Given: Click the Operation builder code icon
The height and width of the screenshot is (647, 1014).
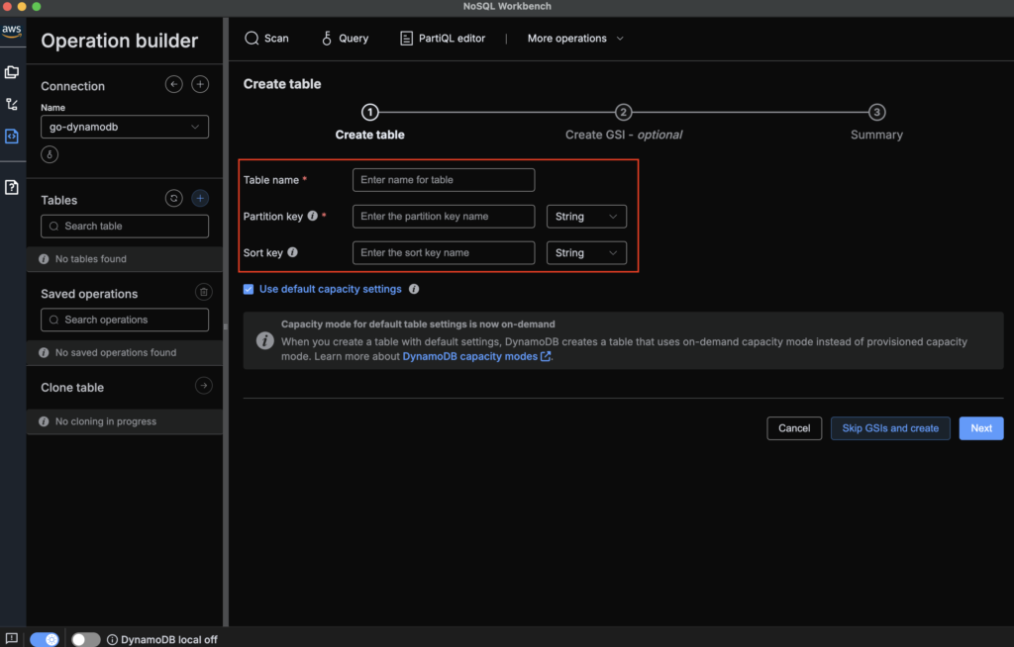Looking at the screenshot, I should [x=12, y=137].
